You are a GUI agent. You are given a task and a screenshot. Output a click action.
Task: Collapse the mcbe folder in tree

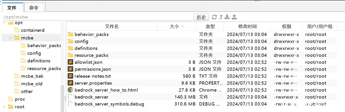point(10,38)
